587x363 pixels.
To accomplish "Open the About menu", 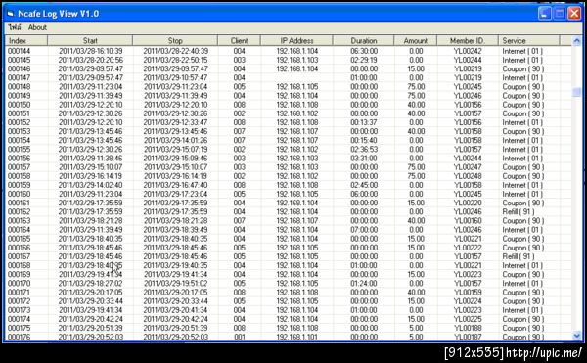I will coord(37,27).
